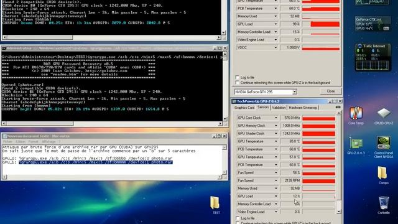The image size is (398, 224).
Task: Click the Close button in GPU-Z
Action: click(x=331, y=91)
